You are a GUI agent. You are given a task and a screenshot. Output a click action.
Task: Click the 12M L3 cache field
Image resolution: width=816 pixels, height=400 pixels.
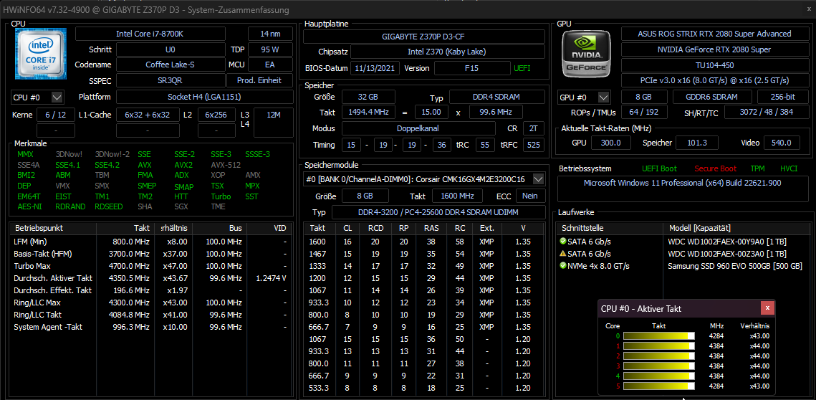coord(274,123)
